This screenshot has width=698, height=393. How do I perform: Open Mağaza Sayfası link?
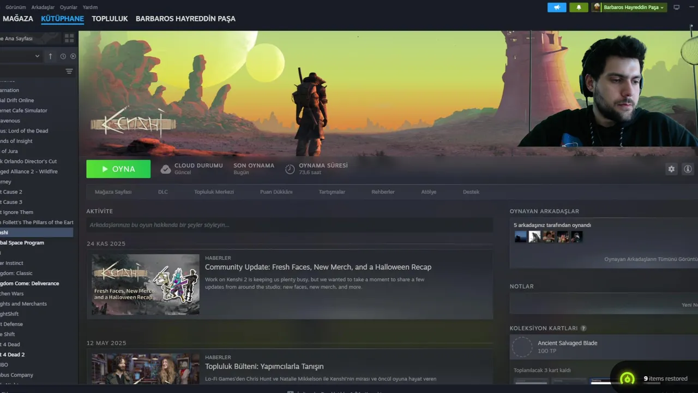click(x=113, y=192)
